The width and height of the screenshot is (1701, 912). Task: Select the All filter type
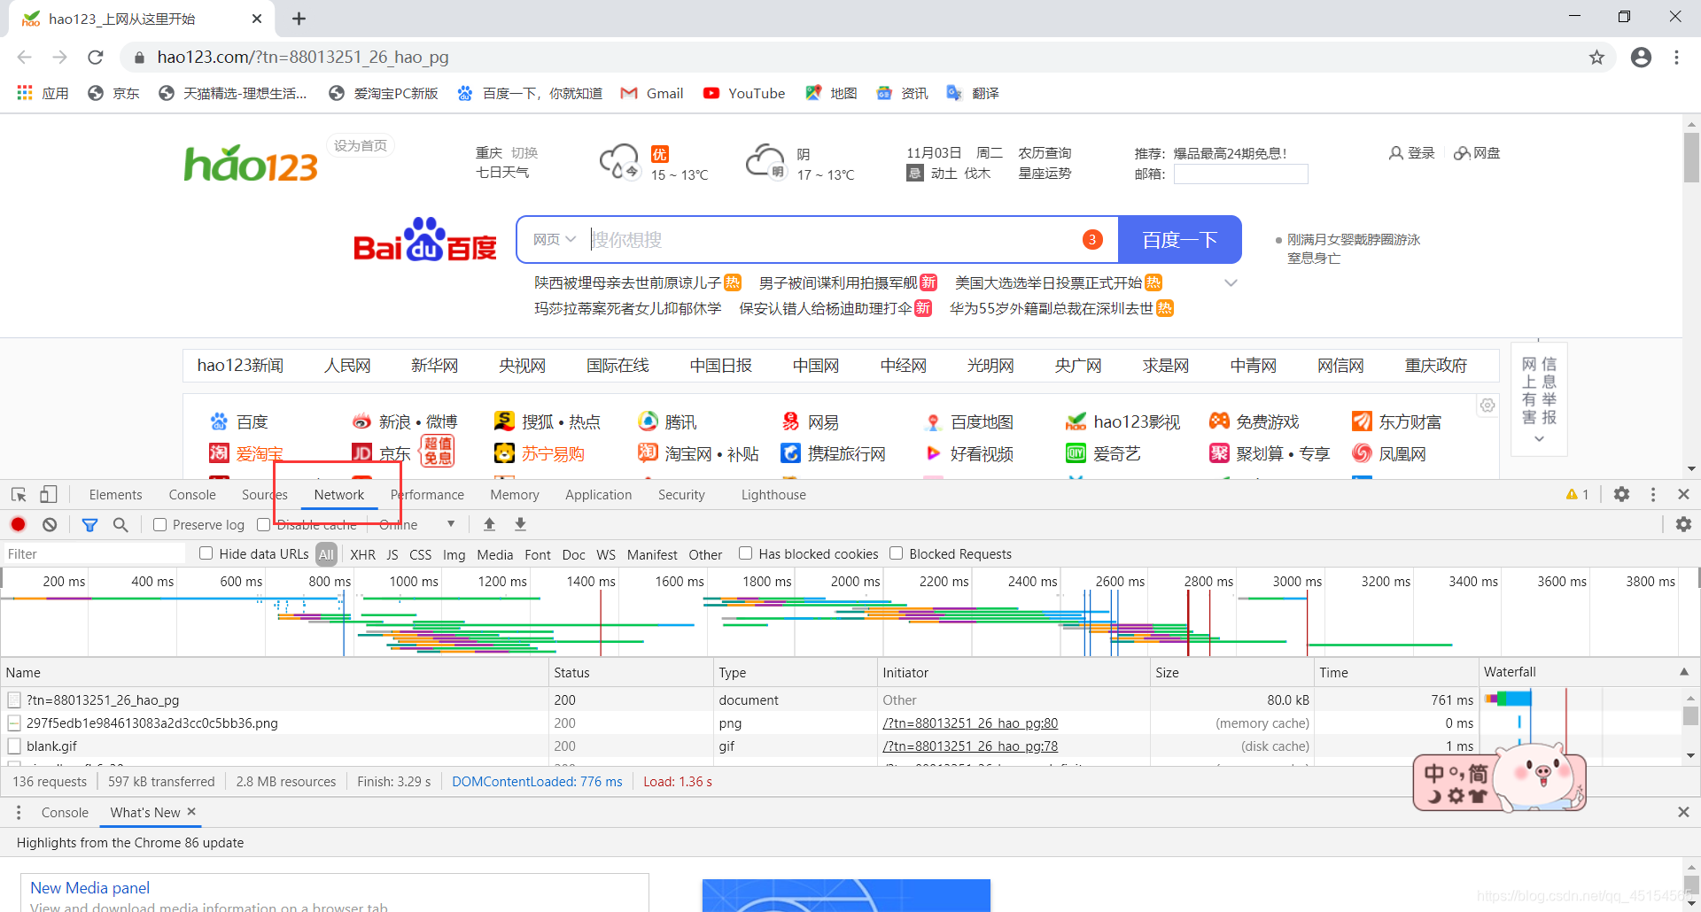pyautogui.click(x=327, y=554)
